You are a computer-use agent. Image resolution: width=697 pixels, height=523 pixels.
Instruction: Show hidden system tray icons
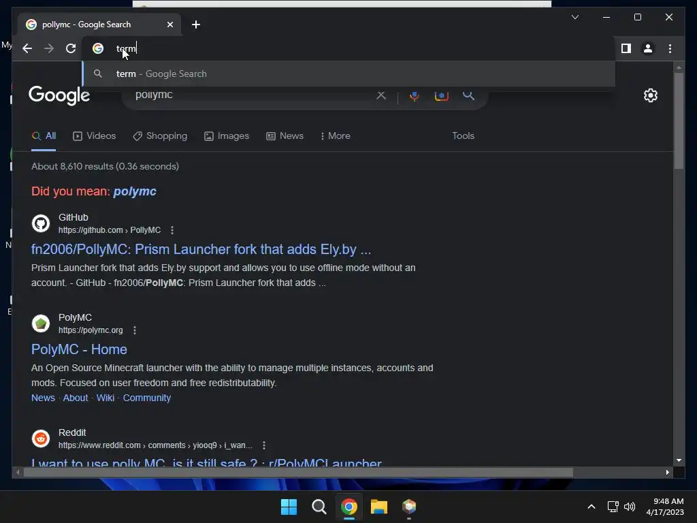coord(591,507)
